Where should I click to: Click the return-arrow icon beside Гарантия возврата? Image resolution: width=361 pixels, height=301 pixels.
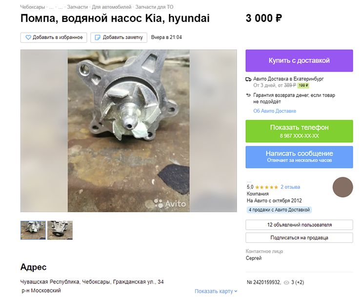pyautogui.click(x=248, y=95)
